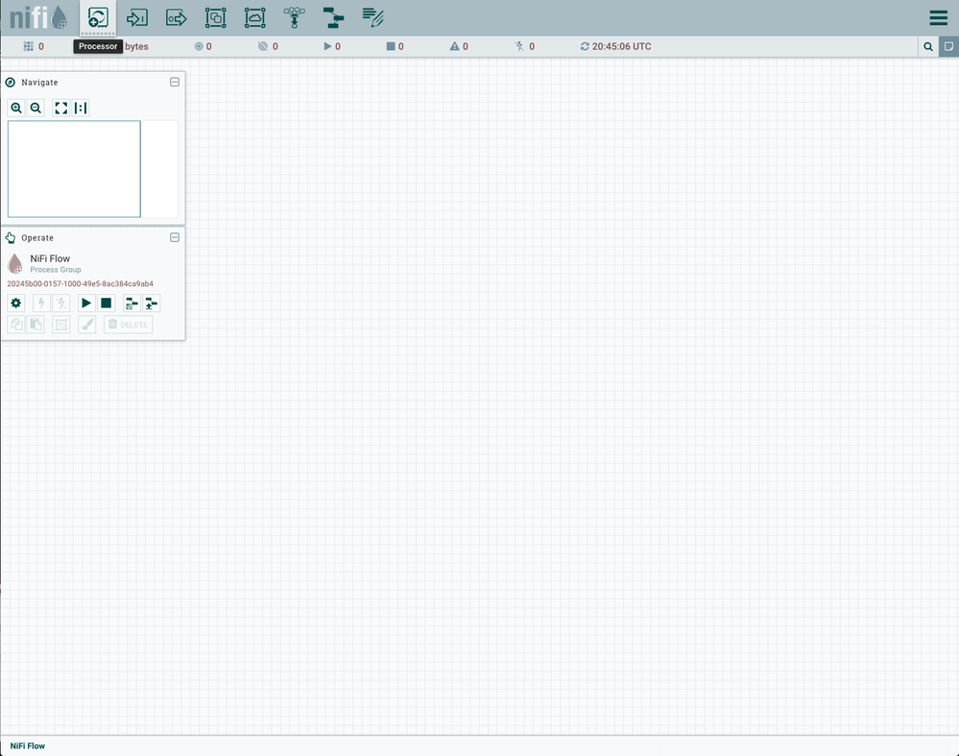This screenshot has height=756, width=959.
Task: Zoom in on the canvas
Action: tap(16, 109)
